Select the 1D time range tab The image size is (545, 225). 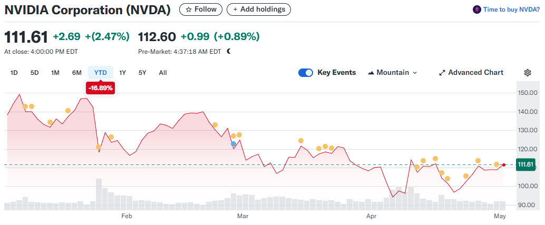pos(14,73)
